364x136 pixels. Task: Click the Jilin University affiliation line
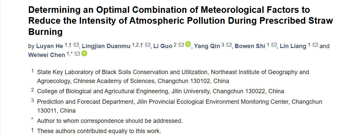(160, 91)
